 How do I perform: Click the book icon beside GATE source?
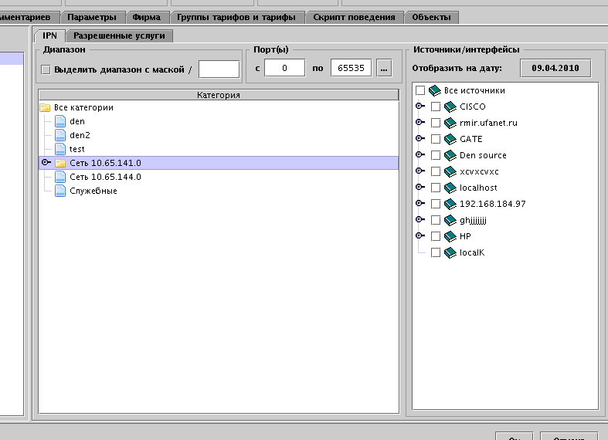coord(450,139)
